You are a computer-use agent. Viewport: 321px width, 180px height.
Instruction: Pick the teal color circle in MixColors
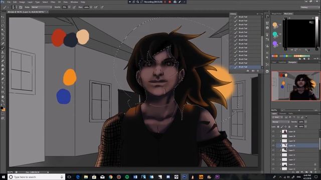(x=275, y=34)
